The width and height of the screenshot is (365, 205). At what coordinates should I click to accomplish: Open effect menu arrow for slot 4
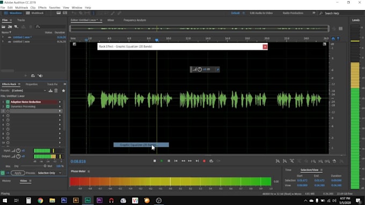(60, 116)
